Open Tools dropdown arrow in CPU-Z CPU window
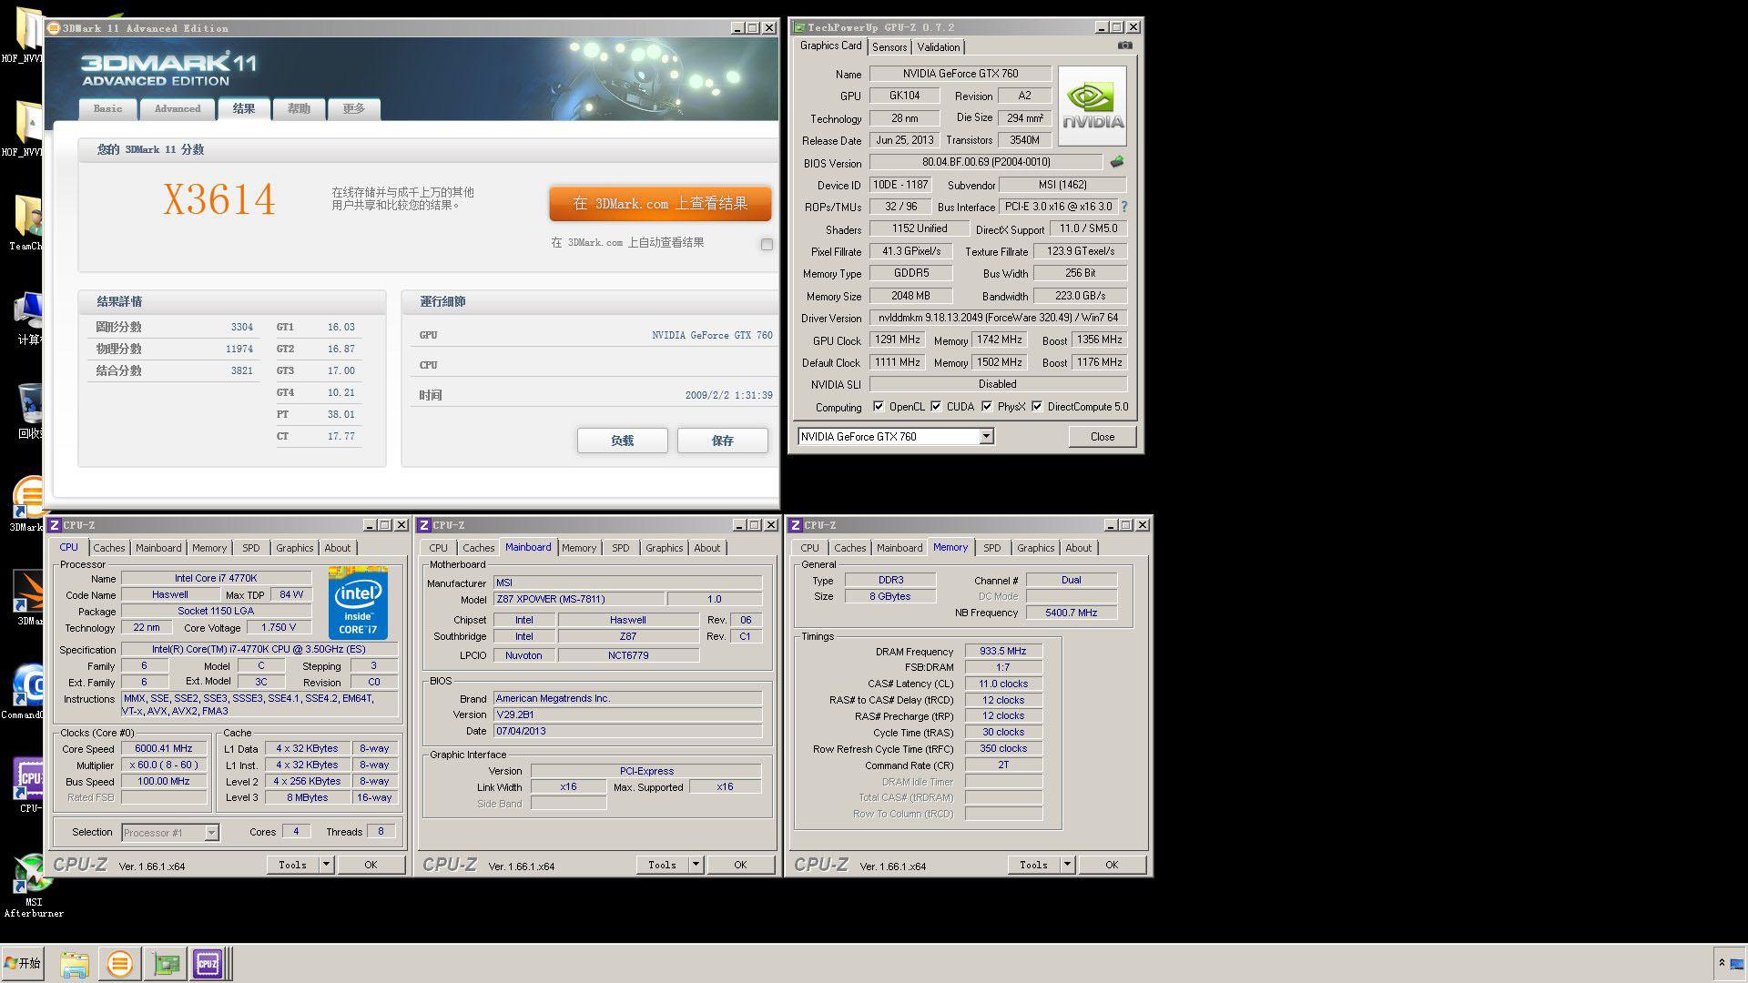This screenshot has width=1748, height=983. (x=326, y=865)
